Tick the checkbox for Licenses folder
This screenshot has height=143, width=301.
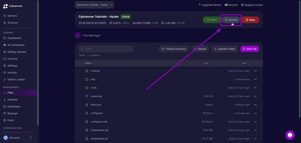point(80,71)
